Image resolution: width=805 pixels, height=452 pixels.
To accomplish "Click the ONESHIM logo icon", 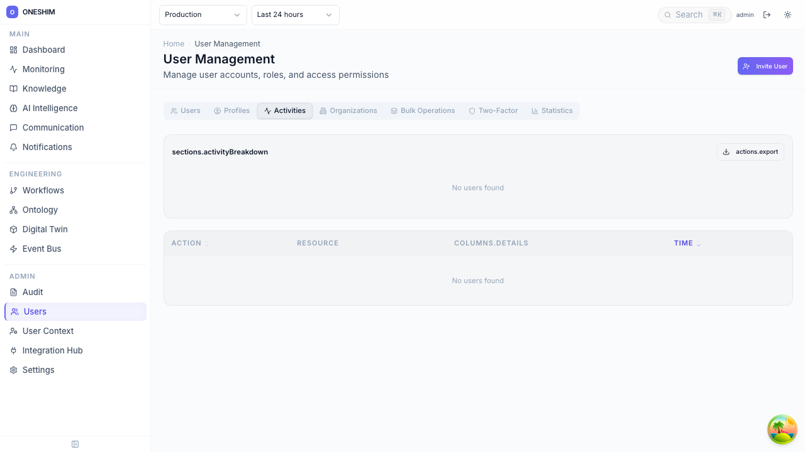I will [x=12, y=12].
